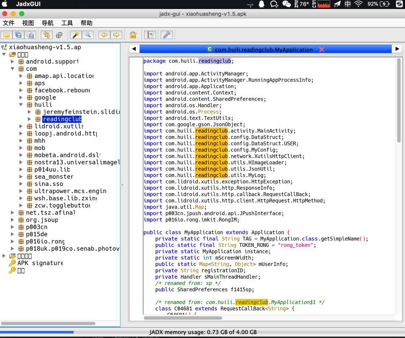Close the MyApplication tab with red X

(321, 50)
